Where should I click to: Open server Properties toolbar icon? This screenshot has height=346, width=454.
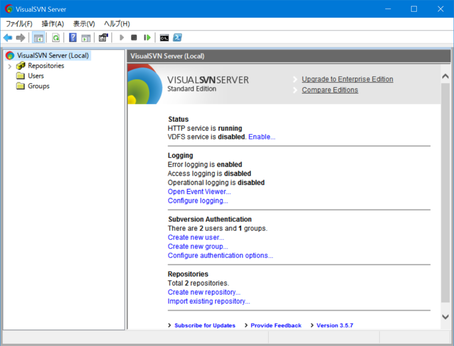[x=103, y=38]
